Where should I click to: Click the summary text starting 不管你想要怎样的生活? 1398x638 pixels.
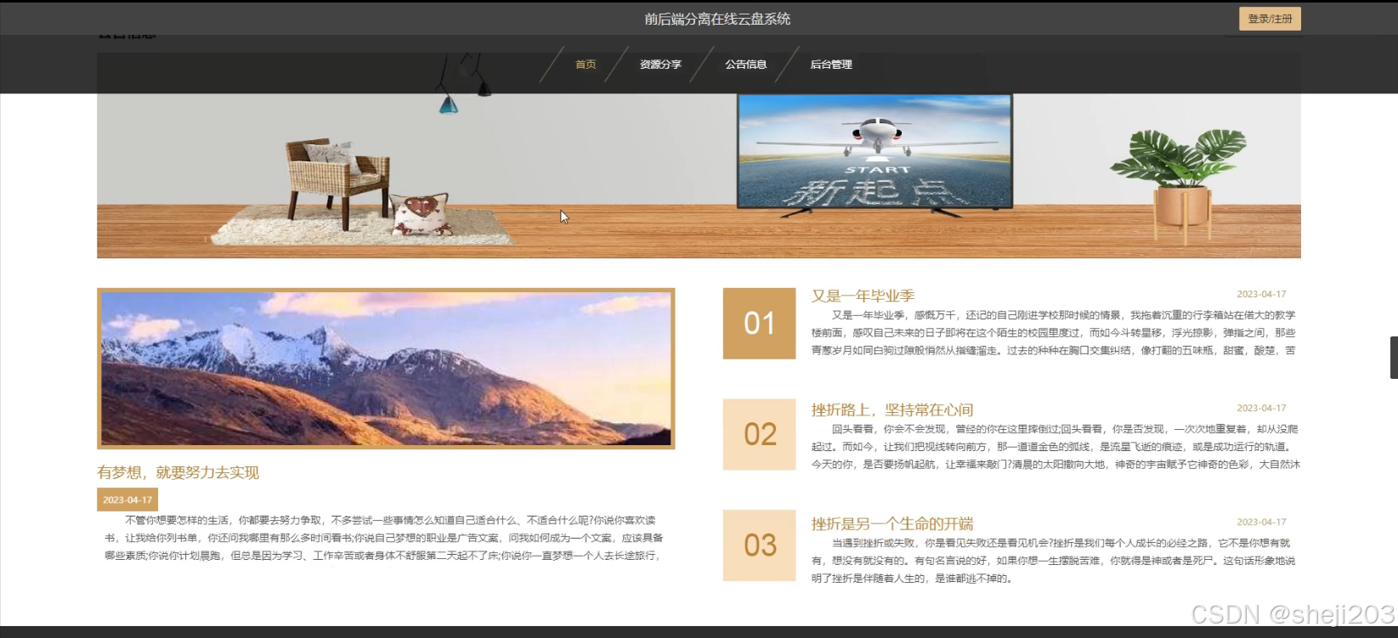click(382, 538)
